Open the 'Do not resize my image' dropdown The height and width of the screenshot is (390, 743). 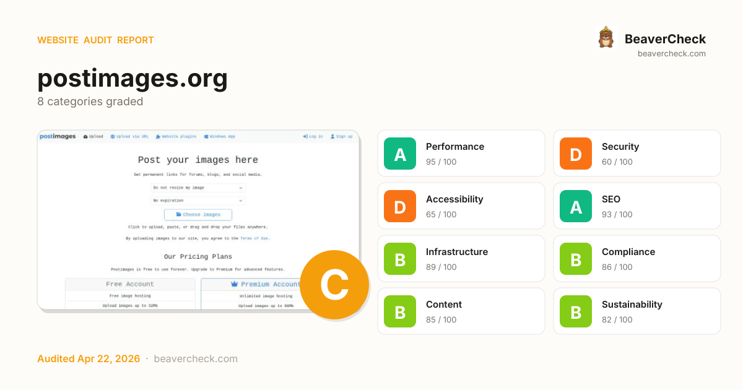(x=198, y=188)
